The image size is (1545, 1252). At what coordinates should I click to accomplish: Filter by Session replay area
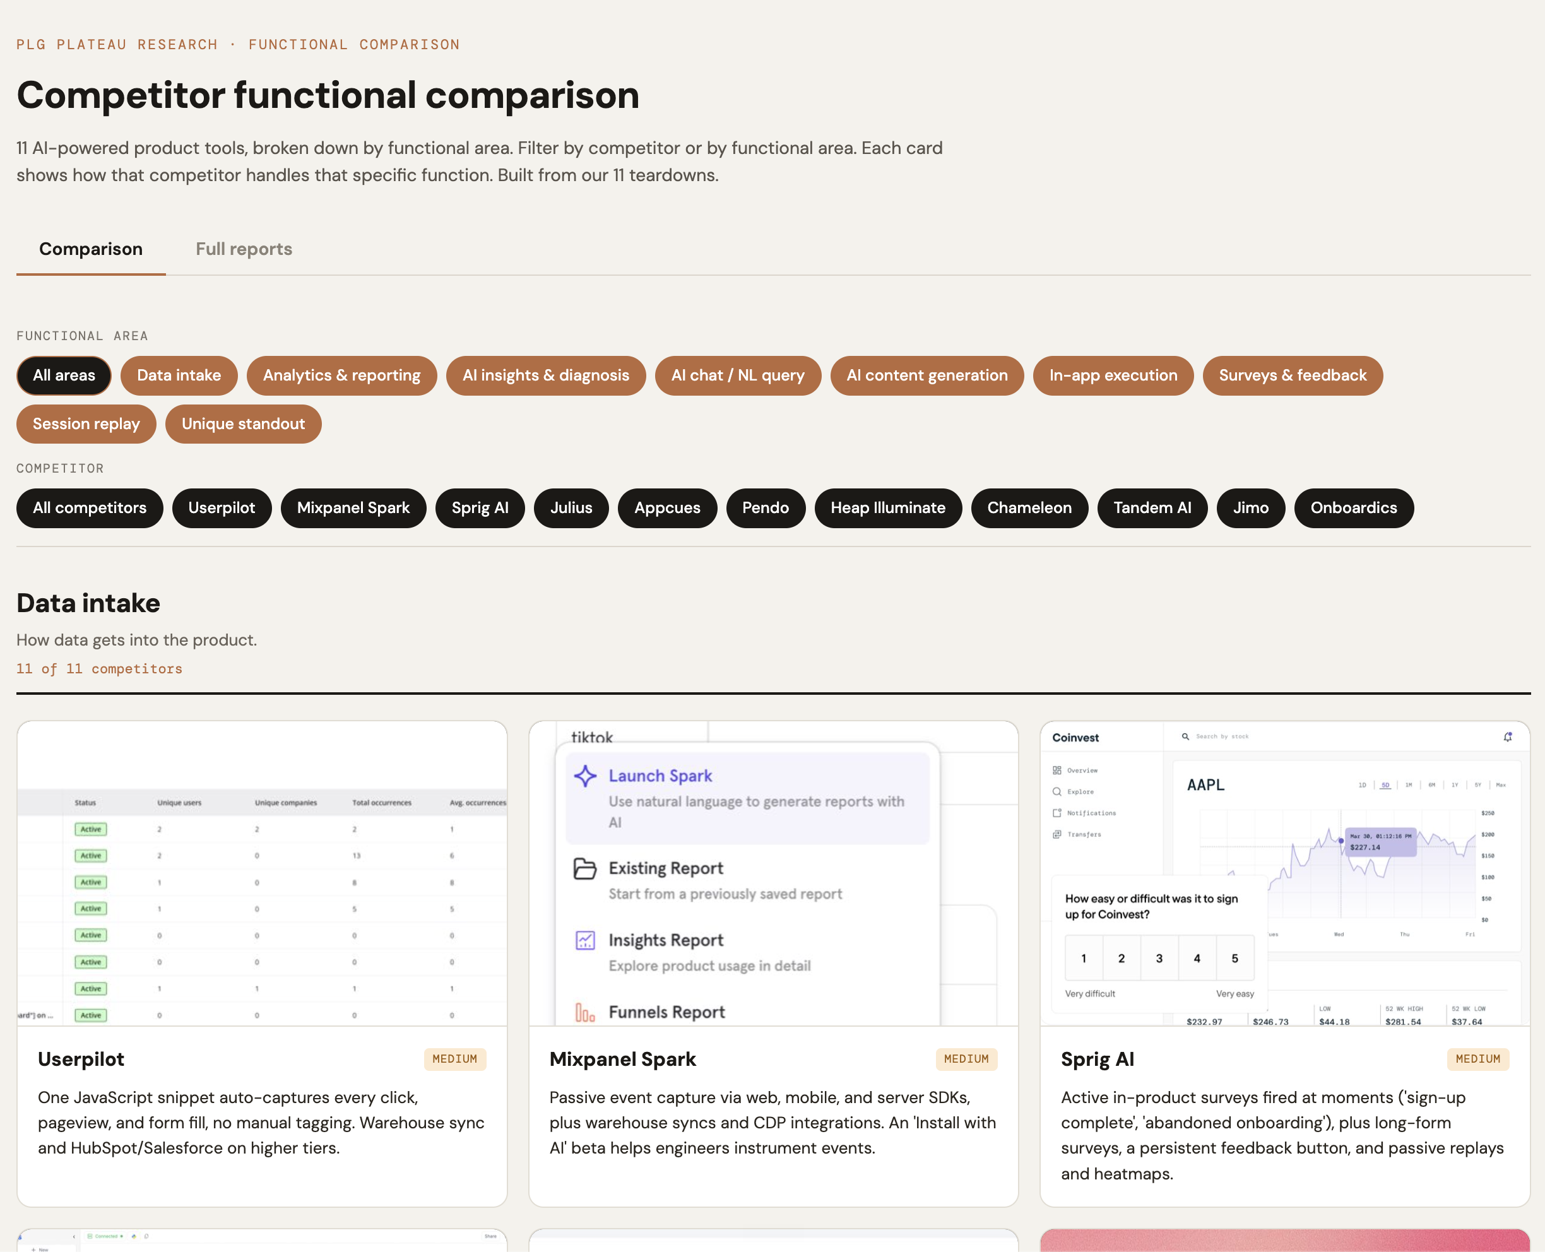click(x=86, y=424)
